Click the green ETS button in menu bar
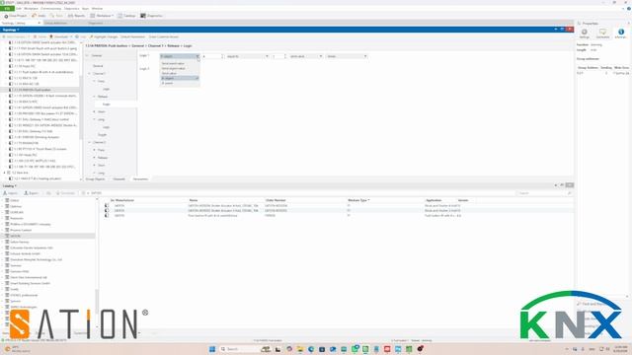 [x=7, y=9]
